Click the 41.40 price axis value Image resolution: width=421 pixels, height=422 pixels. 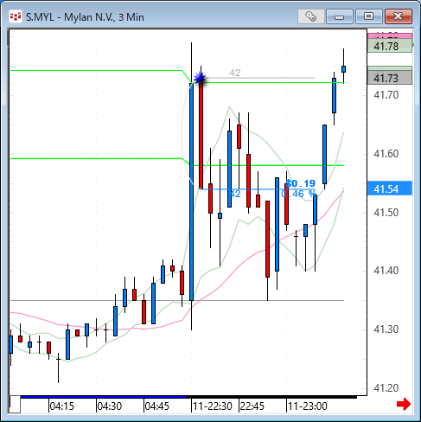click(386, 271)
